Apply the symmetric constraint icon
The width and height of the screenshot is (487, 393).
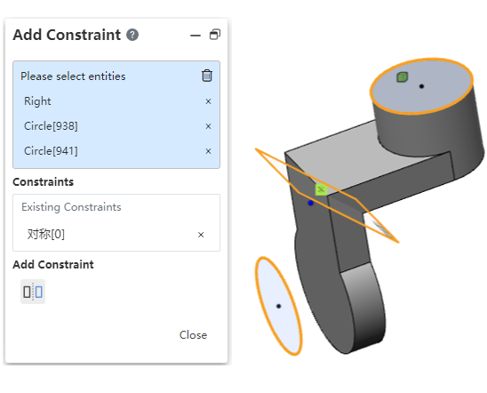click(33, 292)
